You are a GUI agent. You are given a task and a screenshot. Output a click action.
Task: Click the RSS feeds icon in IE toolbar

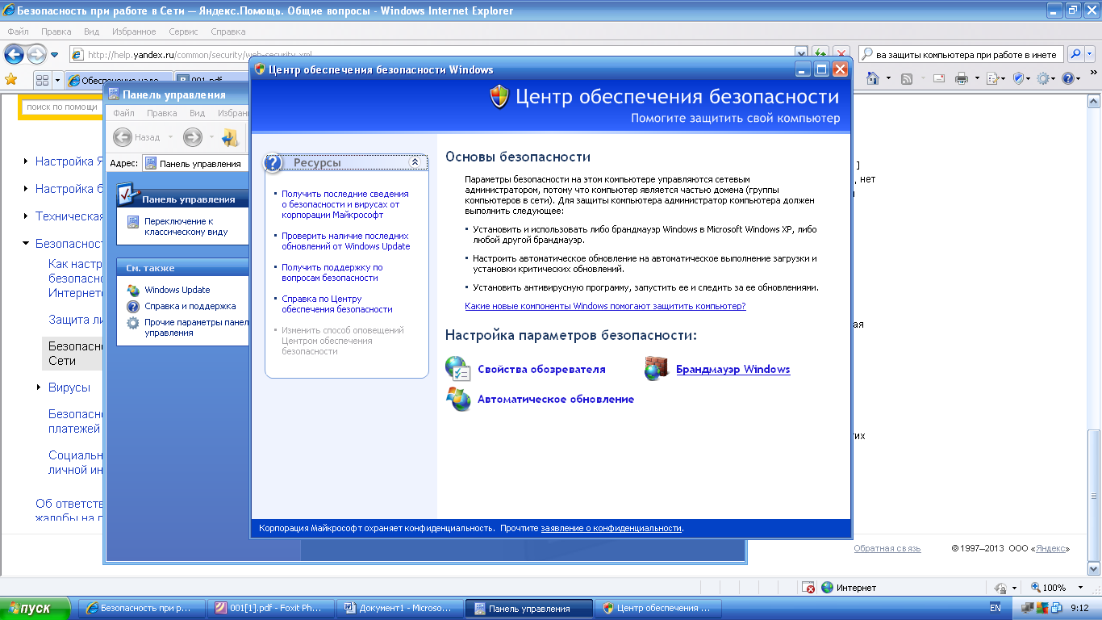[x=907, y=78]
